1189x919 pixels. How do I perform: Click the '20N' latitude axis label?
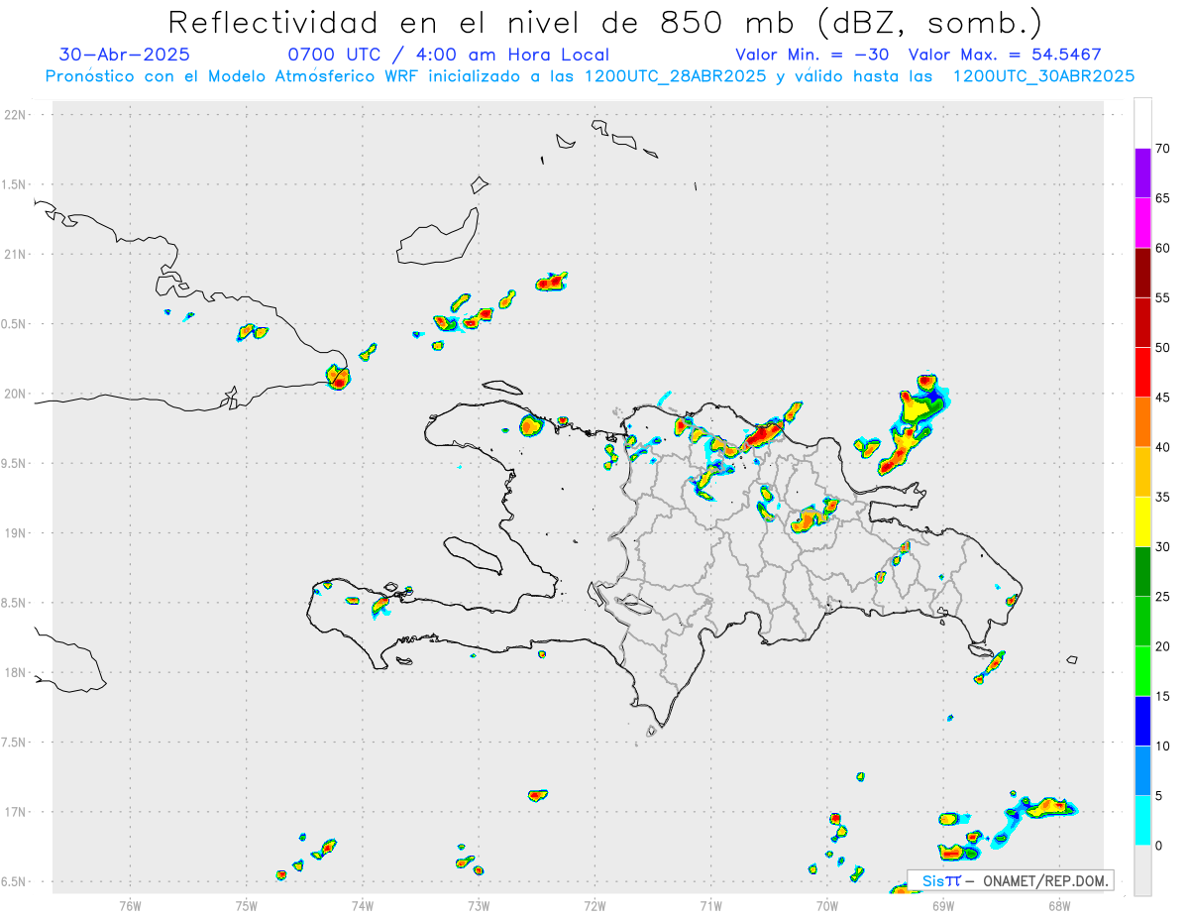tap(15, 394)
